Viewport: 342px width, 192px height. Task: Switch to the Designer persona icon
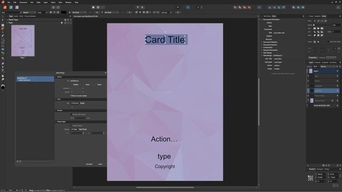11,7
